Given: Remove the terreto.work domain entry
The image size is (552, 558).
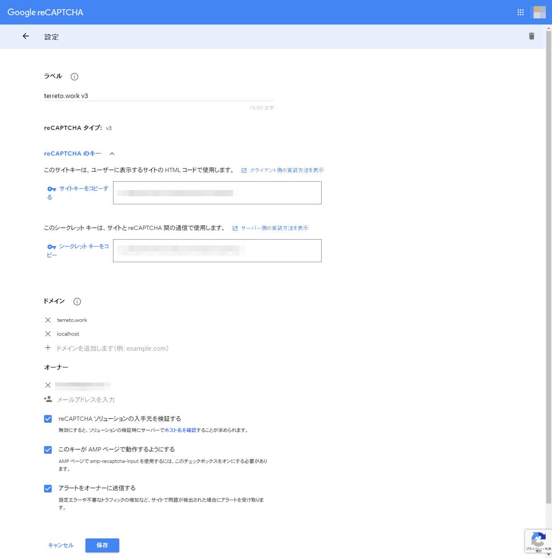Looking at the screenshot, I should point(48,320).
